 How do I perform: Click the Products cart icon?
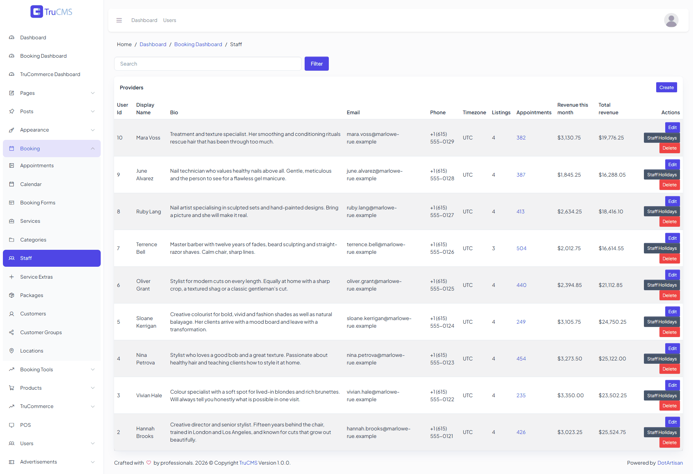(x=12, y=388)
